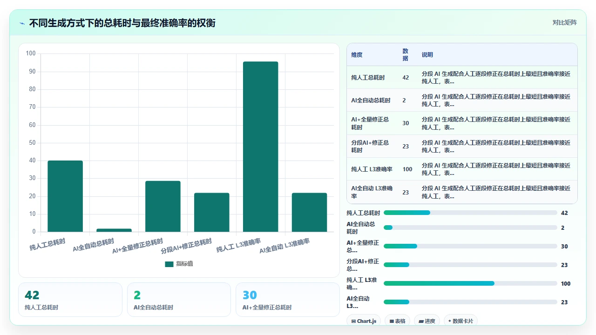
Task: Click the 纯人工 L3准确率 progress bar valued 100
Action: 470,283
